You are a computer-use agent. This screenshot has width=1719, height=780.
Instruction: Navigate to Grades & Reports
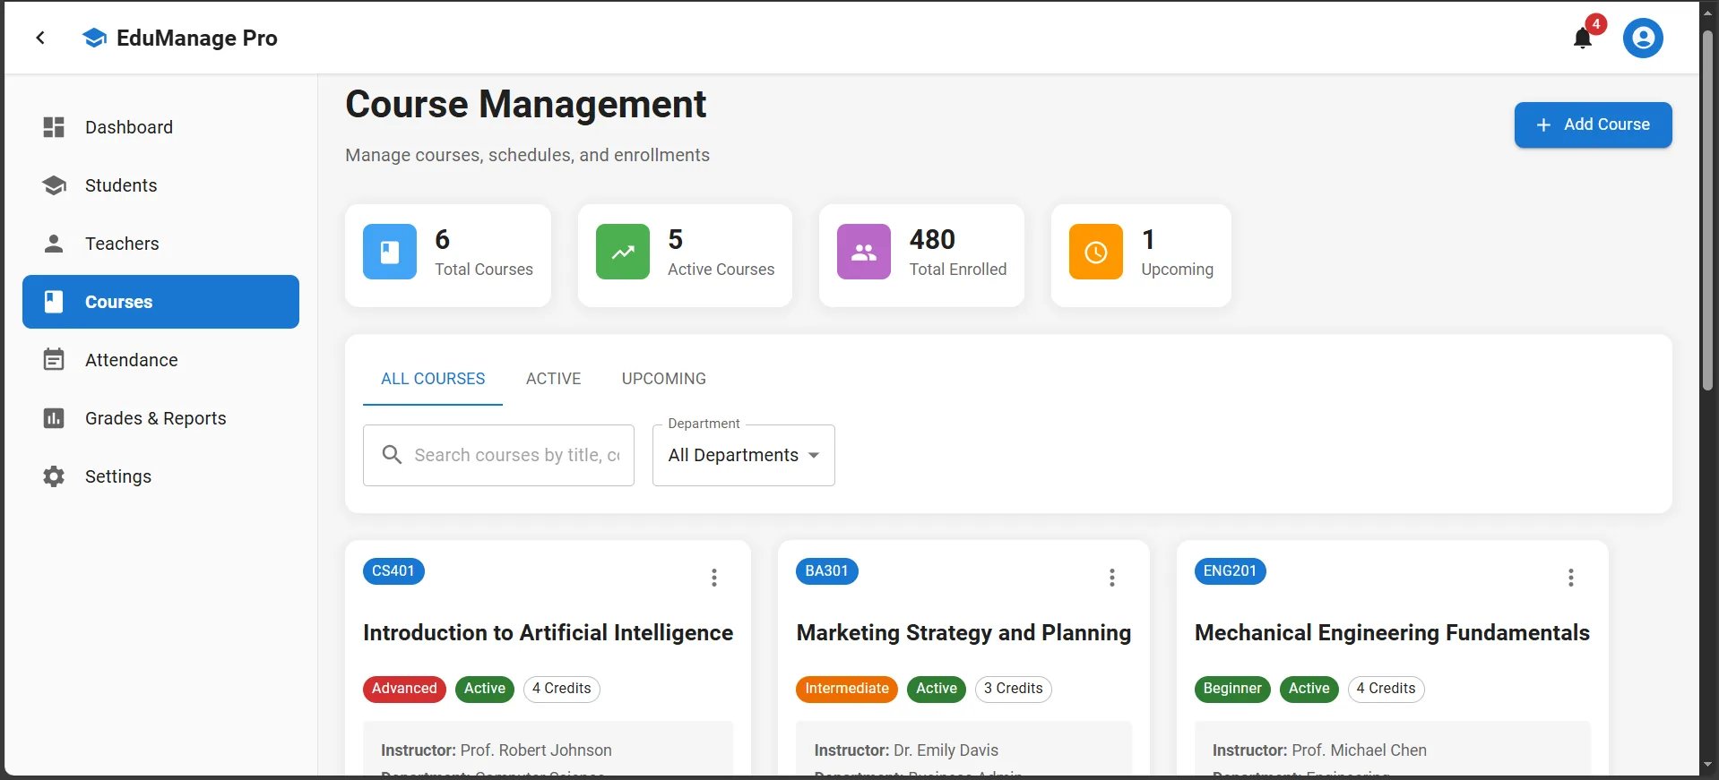[160, 418]
